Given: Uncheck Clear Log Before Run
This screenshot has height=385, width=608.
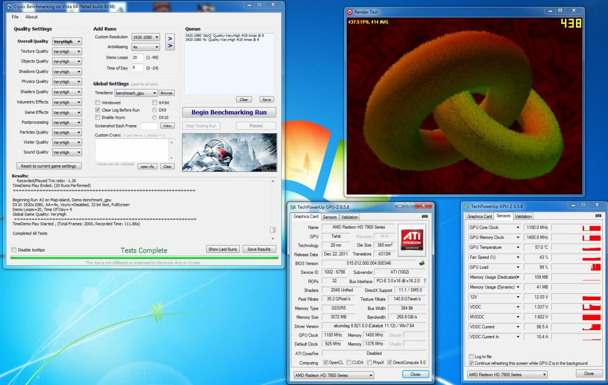Looking at the screenshot, I should point(98,110).
